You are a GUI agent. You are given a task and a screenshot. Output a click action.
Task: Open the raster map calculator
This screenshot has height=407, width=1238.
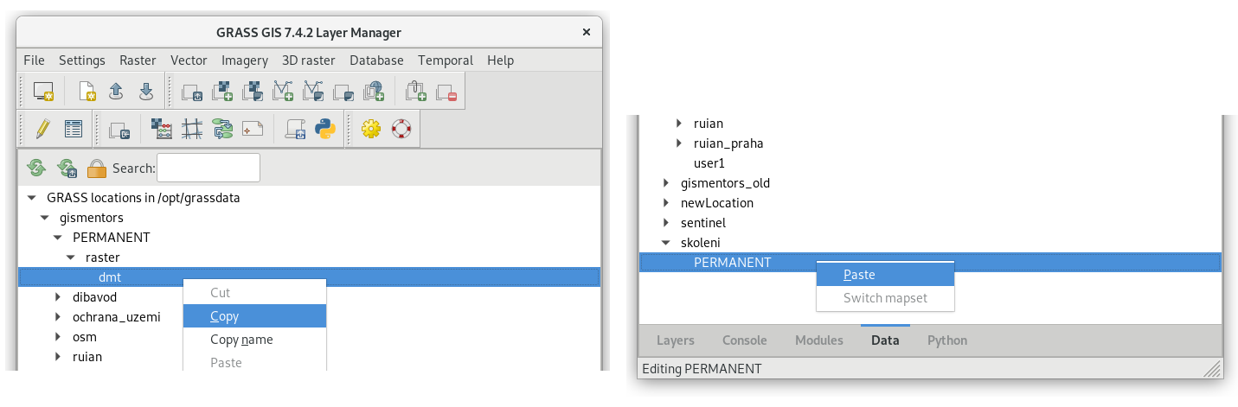[162, 129]
